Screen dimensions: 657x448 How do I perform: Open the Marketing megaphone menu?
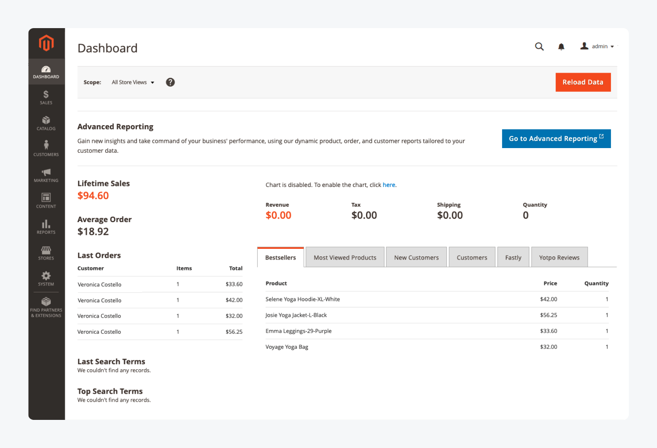tap(46, 175)
